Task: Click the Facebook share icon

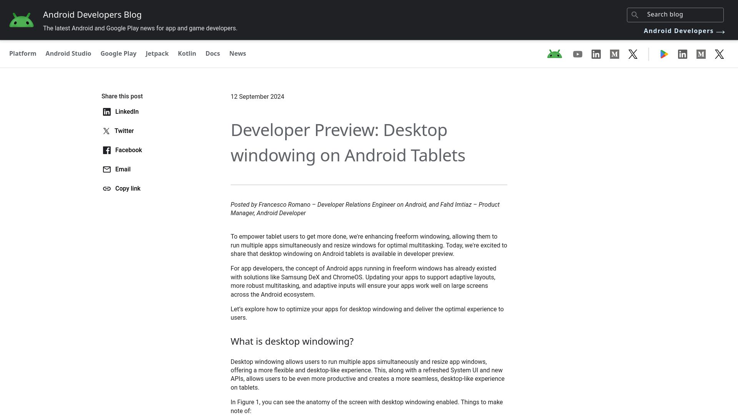Action: coord(107,150)
